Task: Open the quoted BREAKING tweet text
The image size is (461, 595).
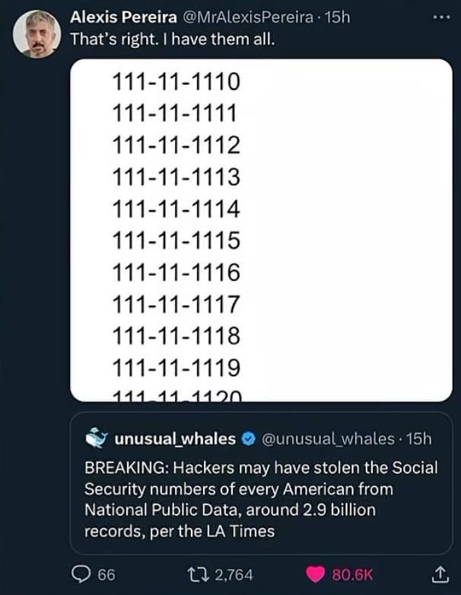Action: 261,499
